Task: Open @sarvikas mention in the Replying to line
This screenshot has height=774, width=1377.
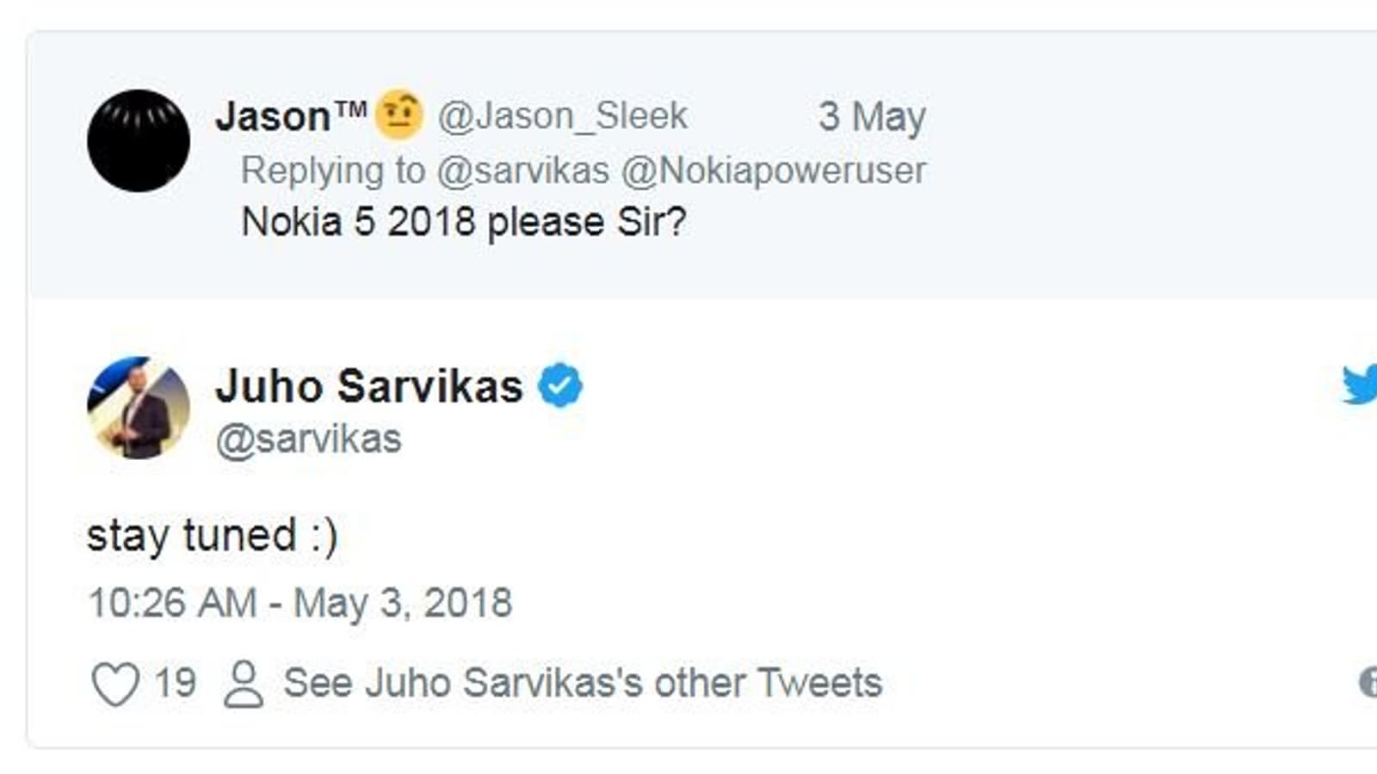Action: pyautogui.click(x=522, y=170)
